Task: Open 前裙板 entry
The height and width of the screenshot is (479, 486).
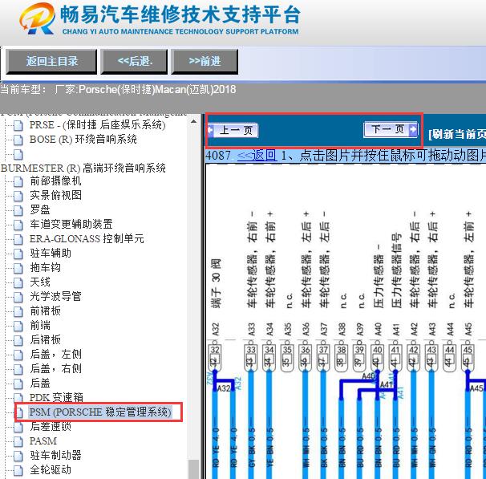Action: [x=45, y=311]
